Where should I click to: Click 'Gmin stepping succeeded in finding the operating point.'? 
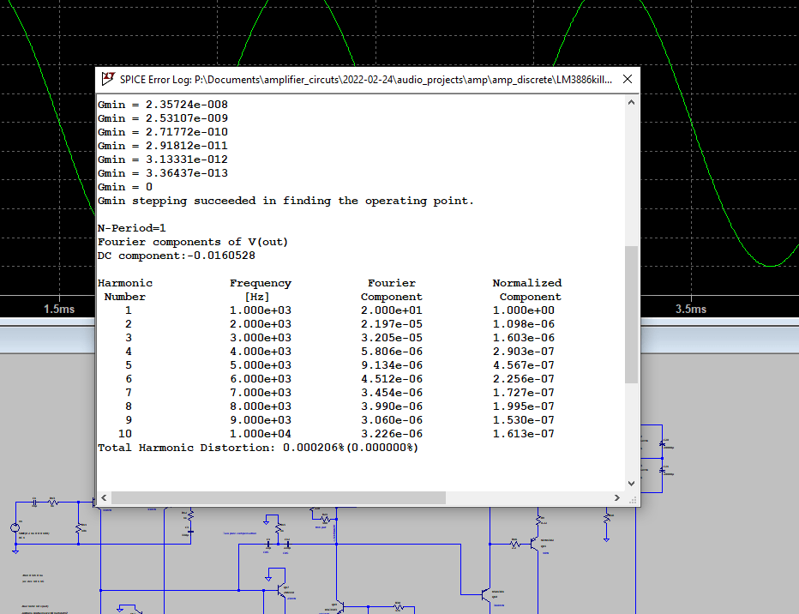click(x=285, y=201)
